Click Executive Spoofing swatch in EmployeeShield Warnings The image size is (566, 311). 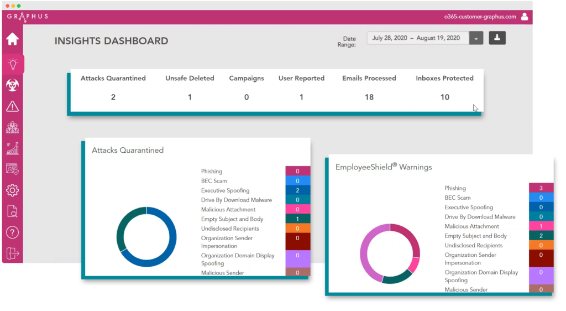[541, 207]
